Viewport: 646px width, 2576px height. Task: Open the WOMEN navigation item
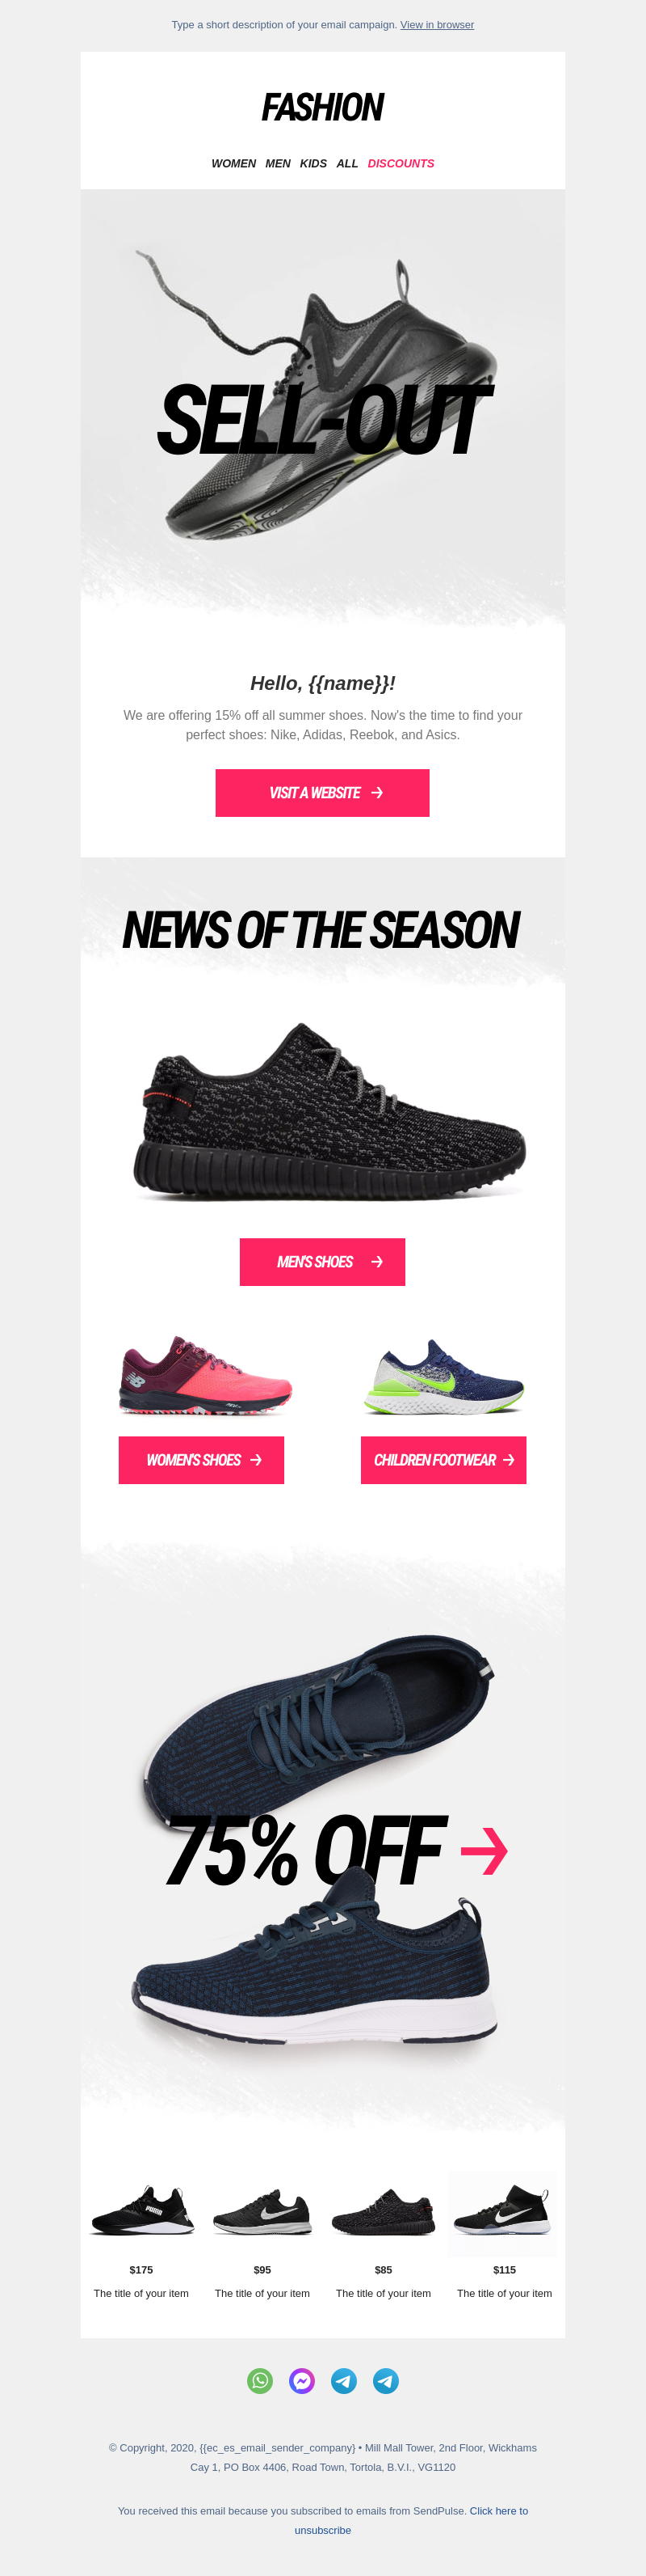coord(233,163)
